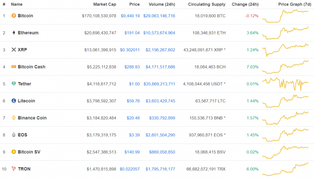Viewport: 314px width, 178px height.
Task: Open the Ethereum name link
Action: [28, 32]
